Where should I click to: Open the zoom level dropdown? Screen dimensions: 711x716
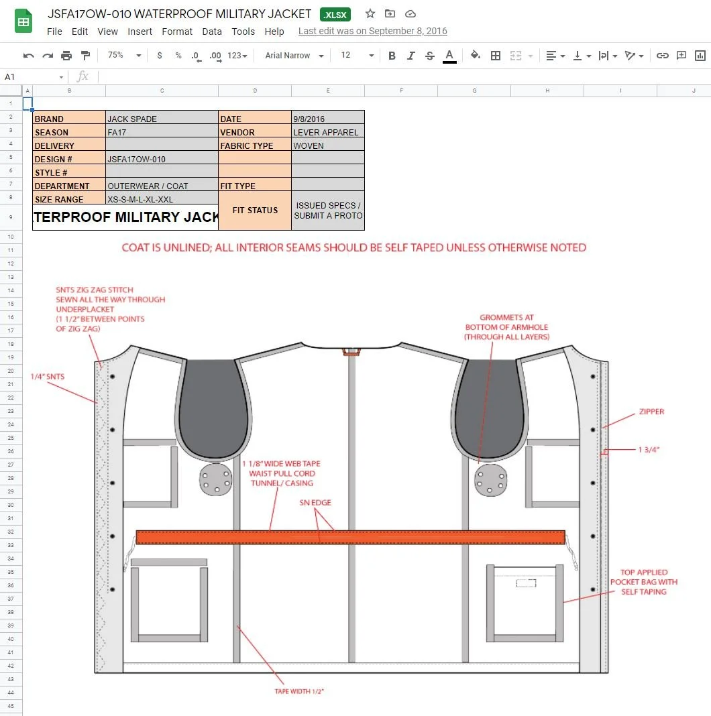tap(124, 55)
